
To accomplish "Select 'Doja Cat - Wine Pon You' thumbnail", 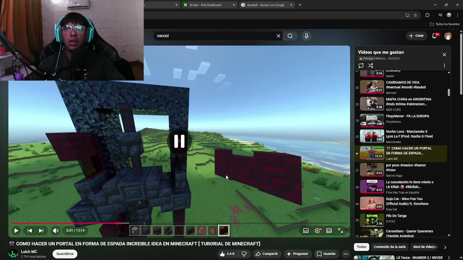I will pos(372,203).
